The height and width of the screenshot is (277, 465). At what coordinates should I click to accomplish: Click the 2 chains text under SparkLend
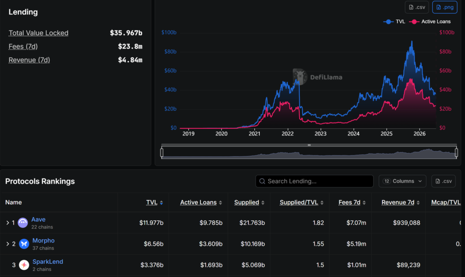pos(42,269)
